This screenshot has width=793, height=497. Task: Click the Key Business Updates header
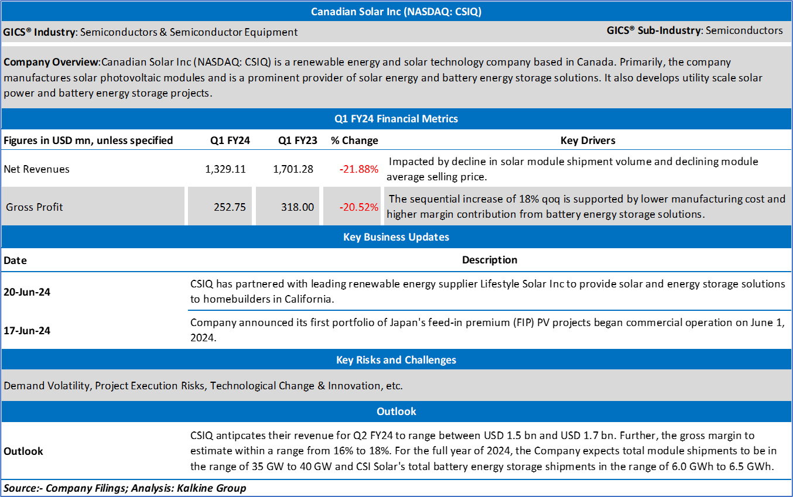tap(396, 237)
